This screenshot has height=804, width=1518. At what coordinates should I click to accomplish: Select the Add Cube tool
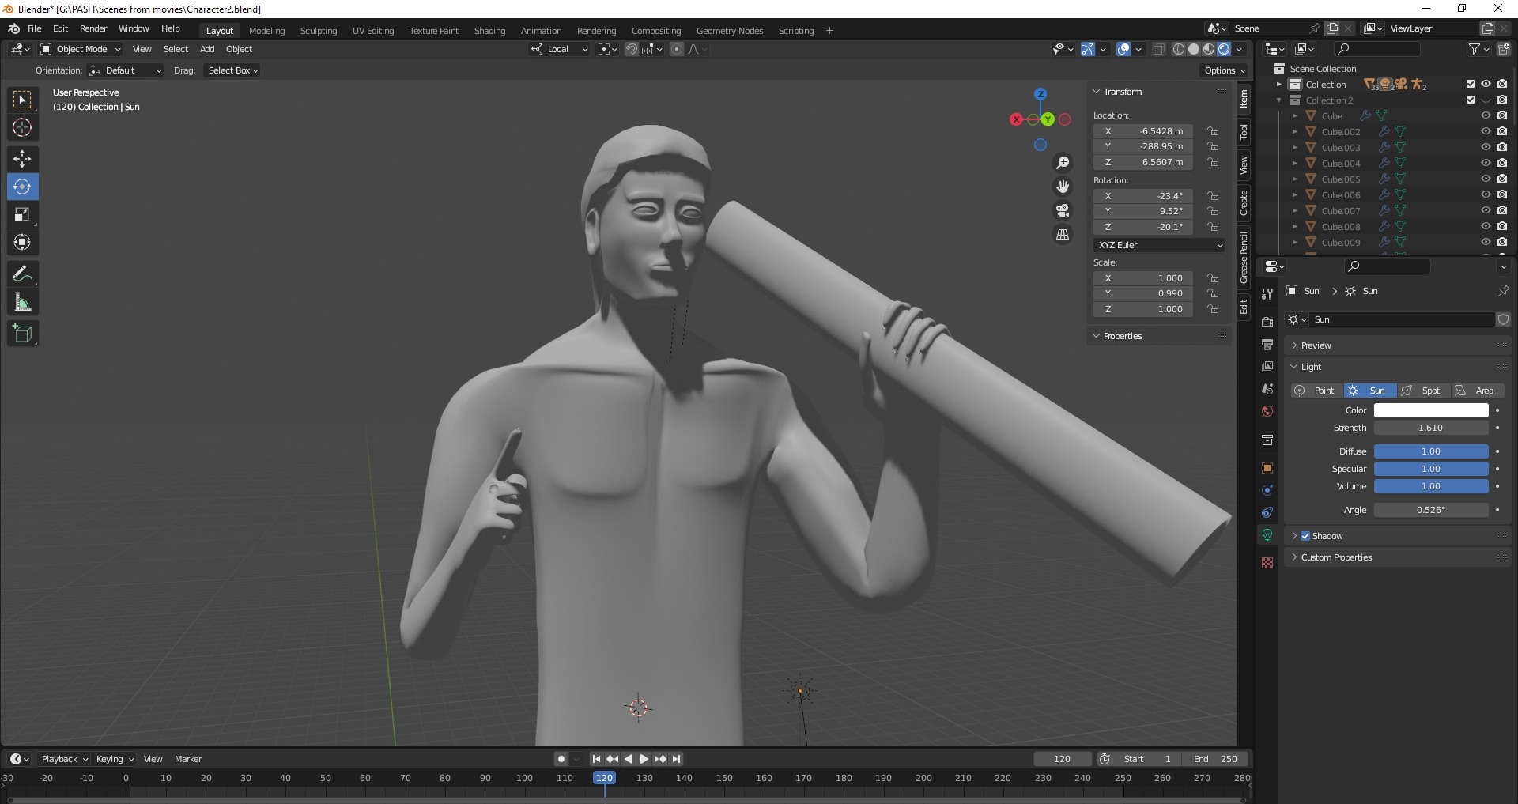click(22, 334)
